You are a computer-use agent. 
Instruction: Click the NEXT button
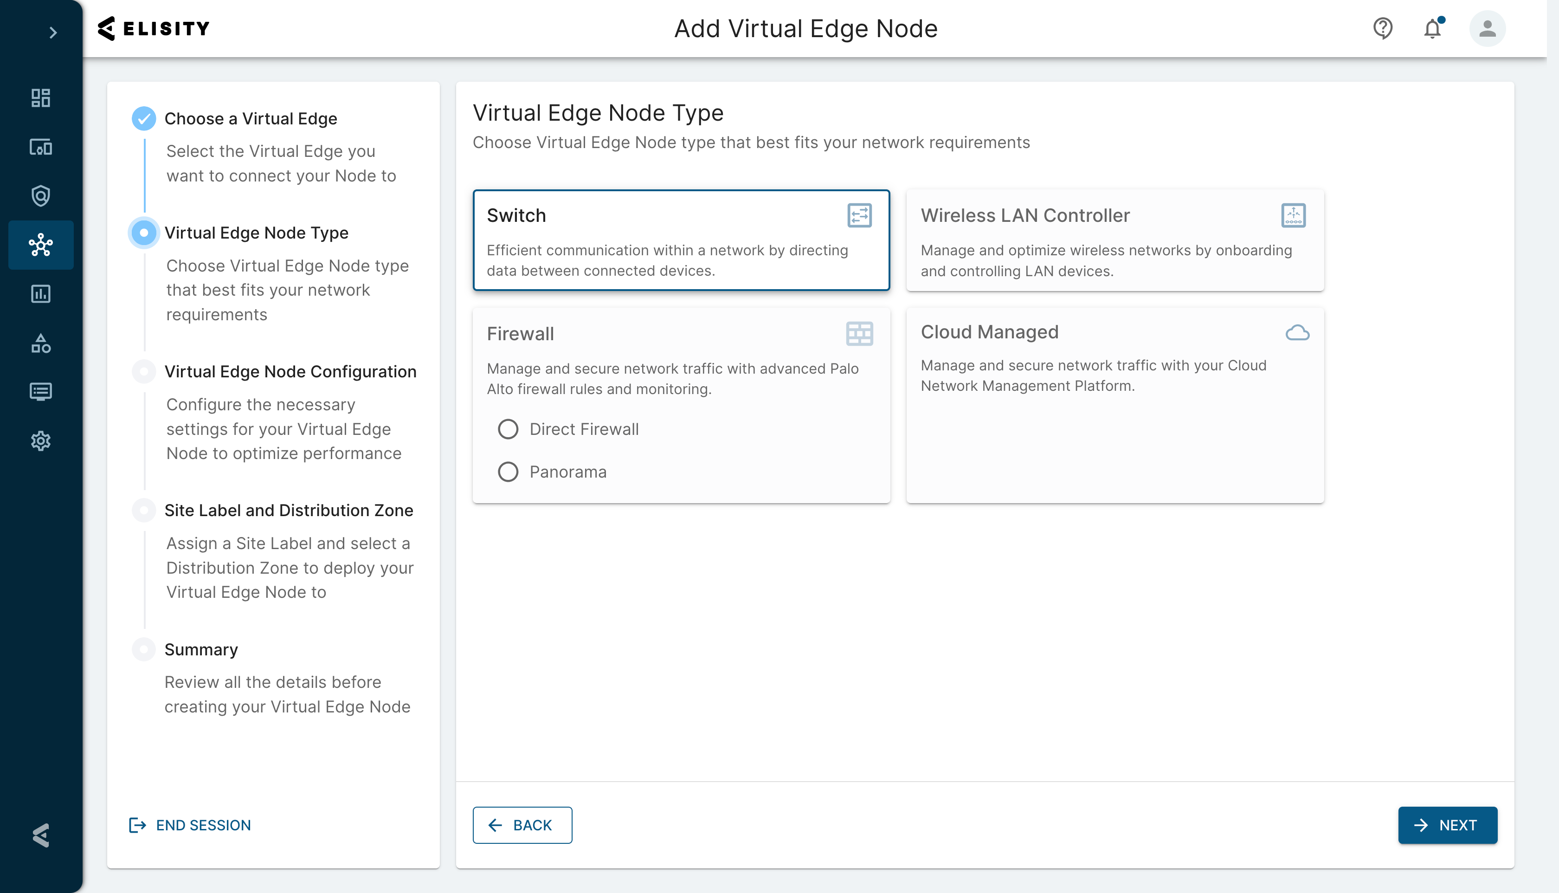click(x=1448, y=825)
